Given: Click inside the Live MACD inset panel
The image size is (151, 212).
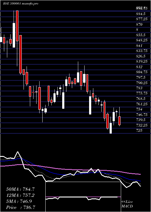Looking at the screenshot, I should [83, 197].
